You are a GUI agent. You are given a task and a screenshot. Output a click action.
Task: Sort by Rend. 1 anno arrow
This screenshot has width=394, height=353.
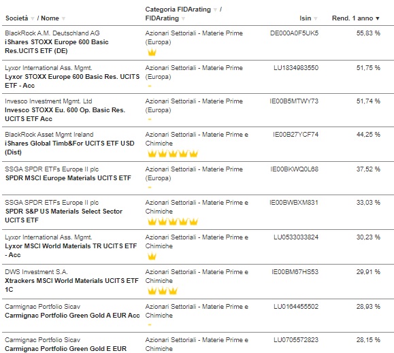(x=377, y=18)
